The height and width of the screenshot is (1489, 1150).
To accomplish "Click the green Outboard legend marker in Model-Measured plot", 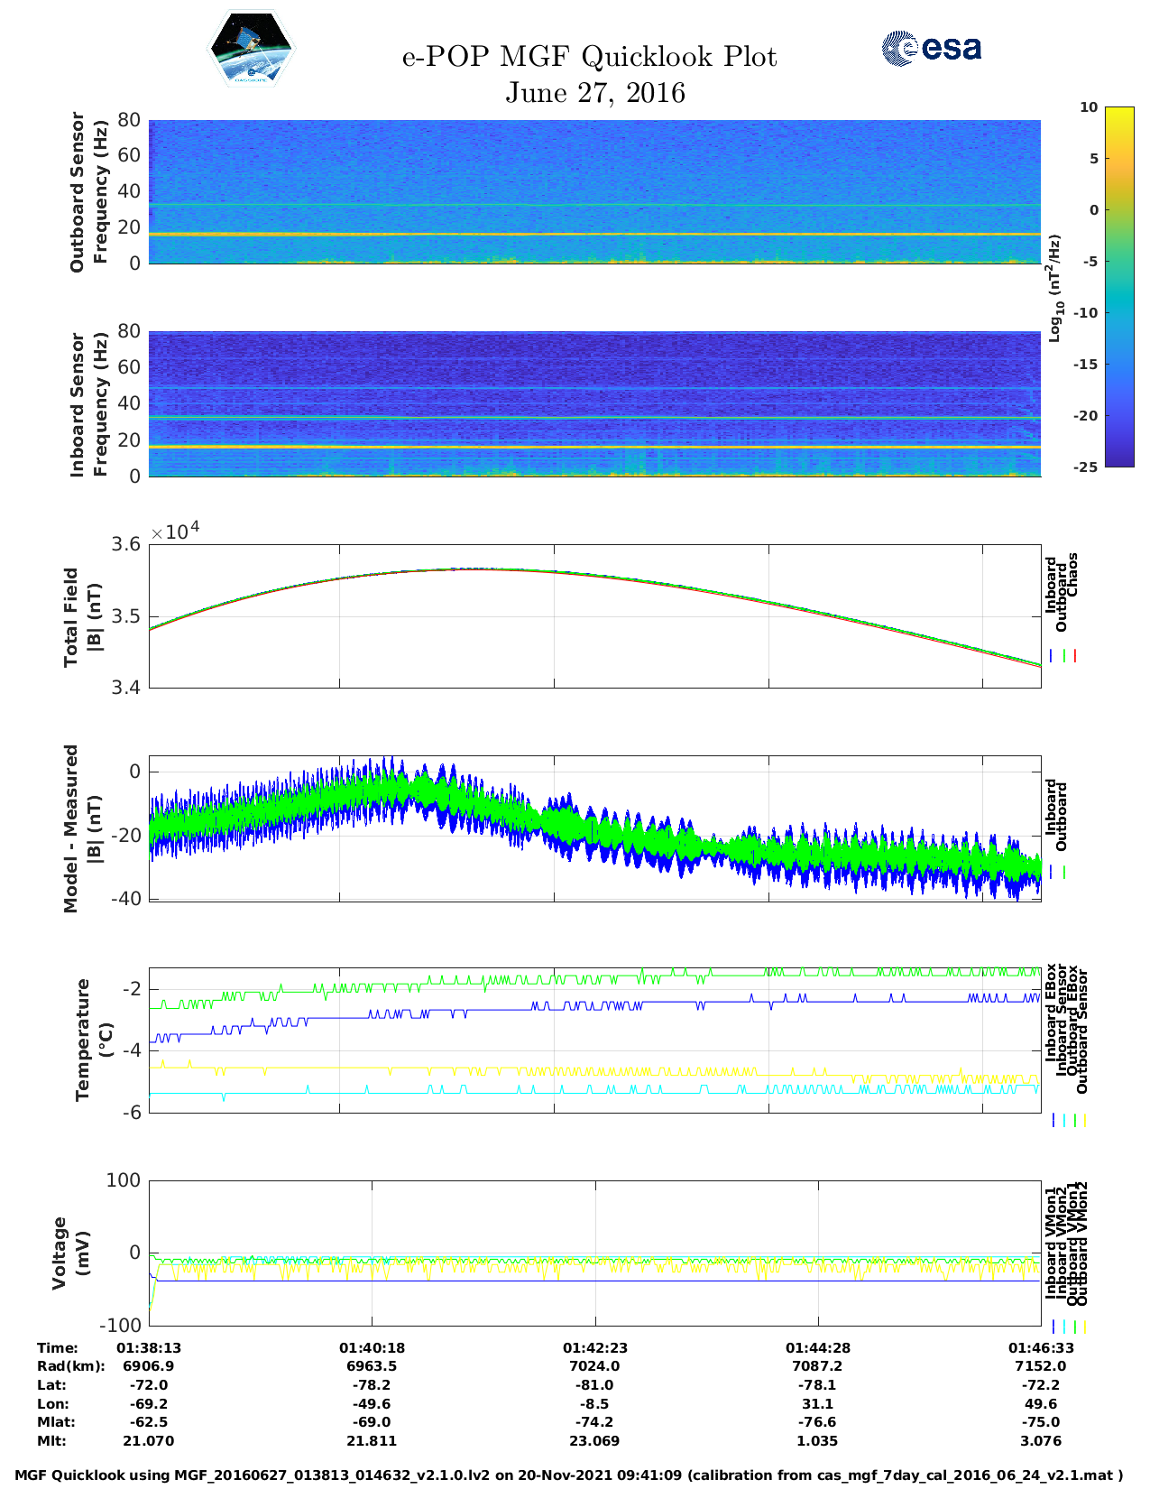I will [1064, 873].
